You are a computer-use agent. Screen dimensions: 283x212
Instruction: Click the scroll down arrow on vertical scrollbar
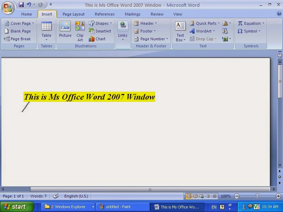pos(280,165)
